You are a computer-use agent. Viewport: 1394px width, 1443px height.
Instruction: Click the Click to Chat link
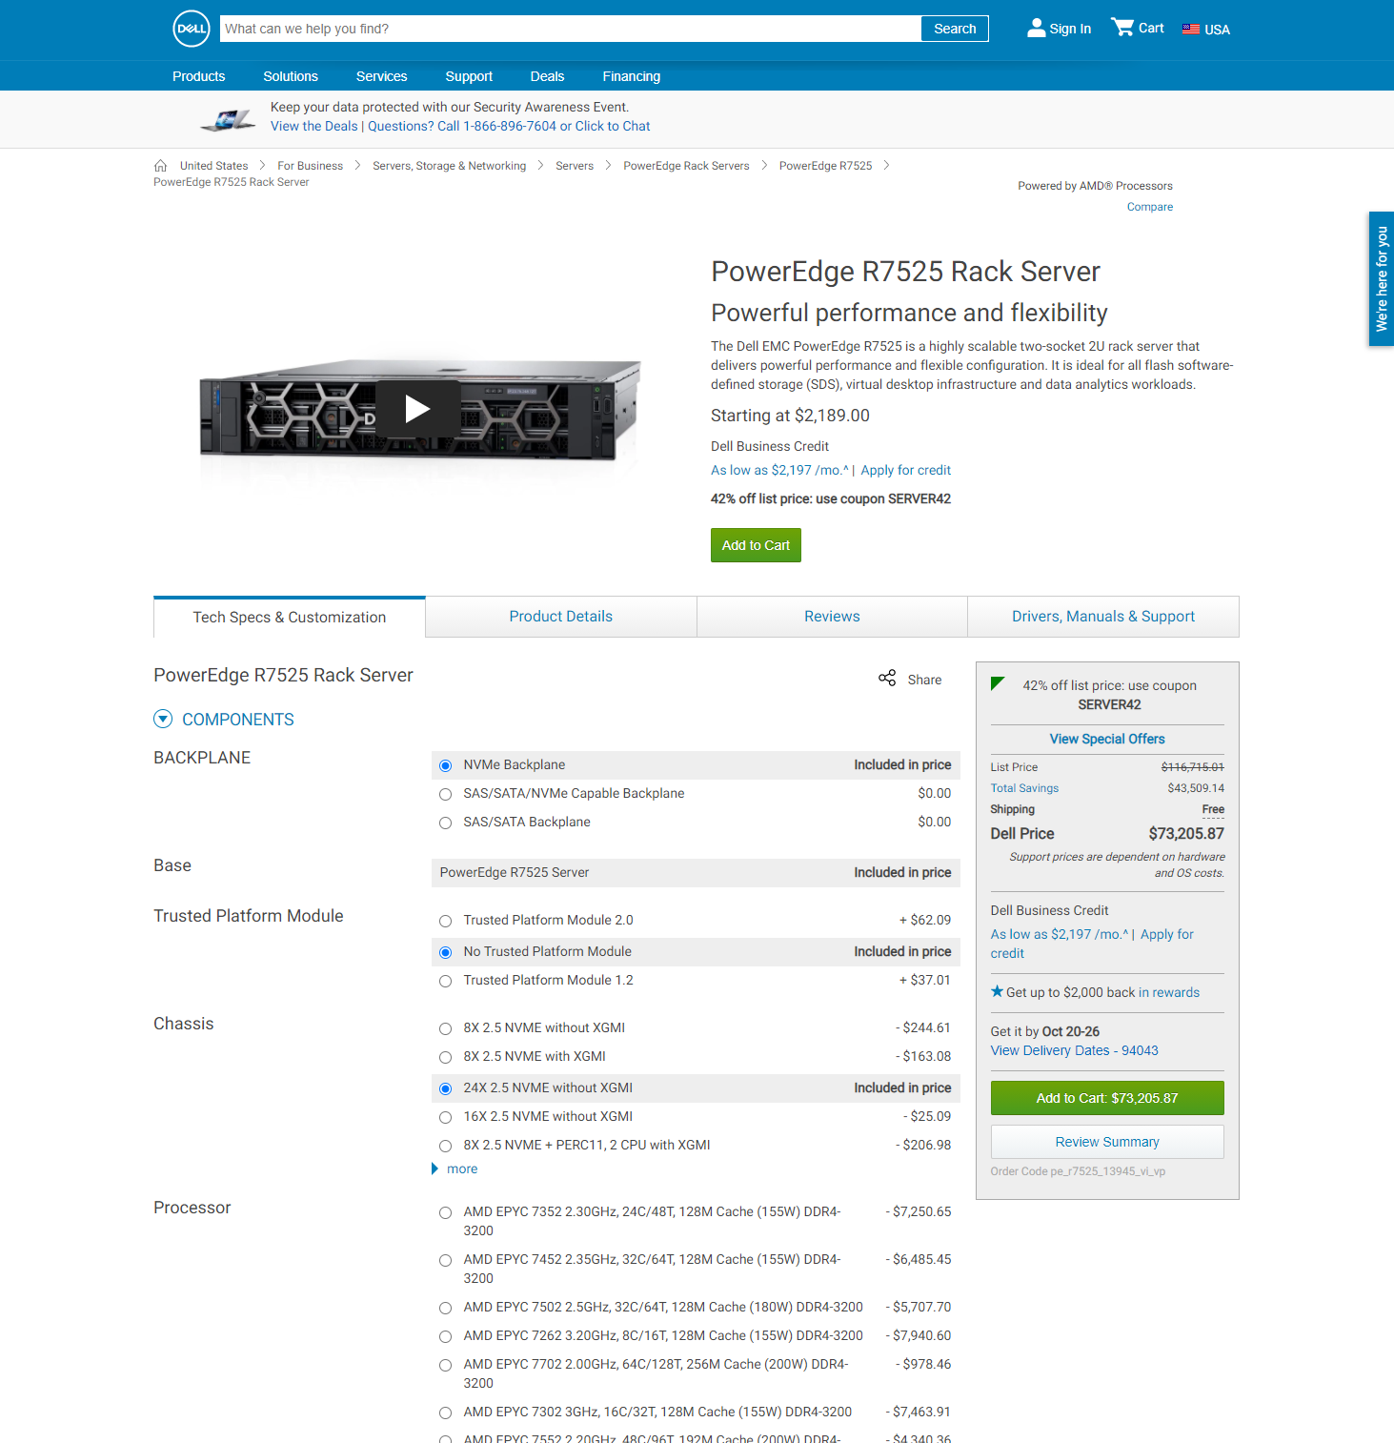pos(613,126)
